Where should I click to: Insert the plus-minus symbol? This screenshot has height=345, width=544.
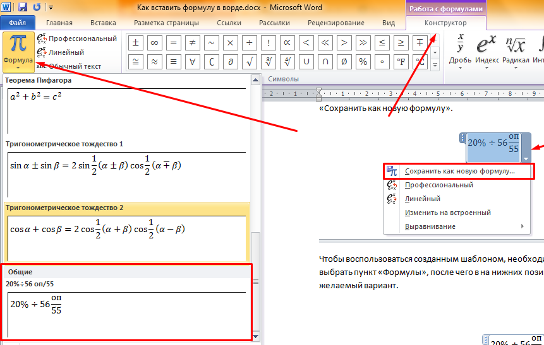pos(135,43)
